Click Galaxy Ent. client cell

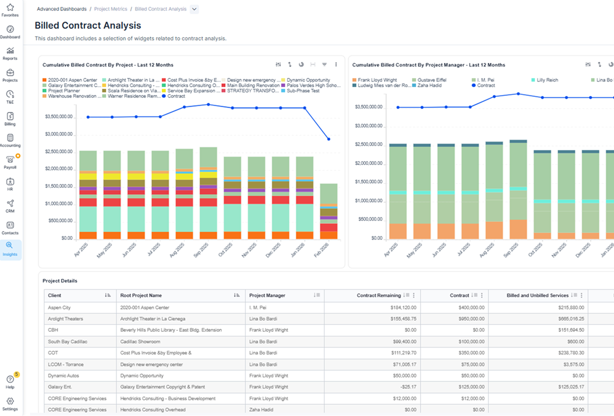point(80,387)
